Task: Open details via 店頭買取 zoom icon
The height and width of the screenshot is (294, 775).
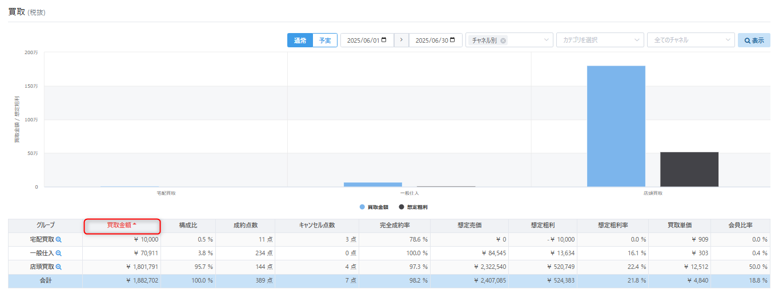Action: coord(58,267)
